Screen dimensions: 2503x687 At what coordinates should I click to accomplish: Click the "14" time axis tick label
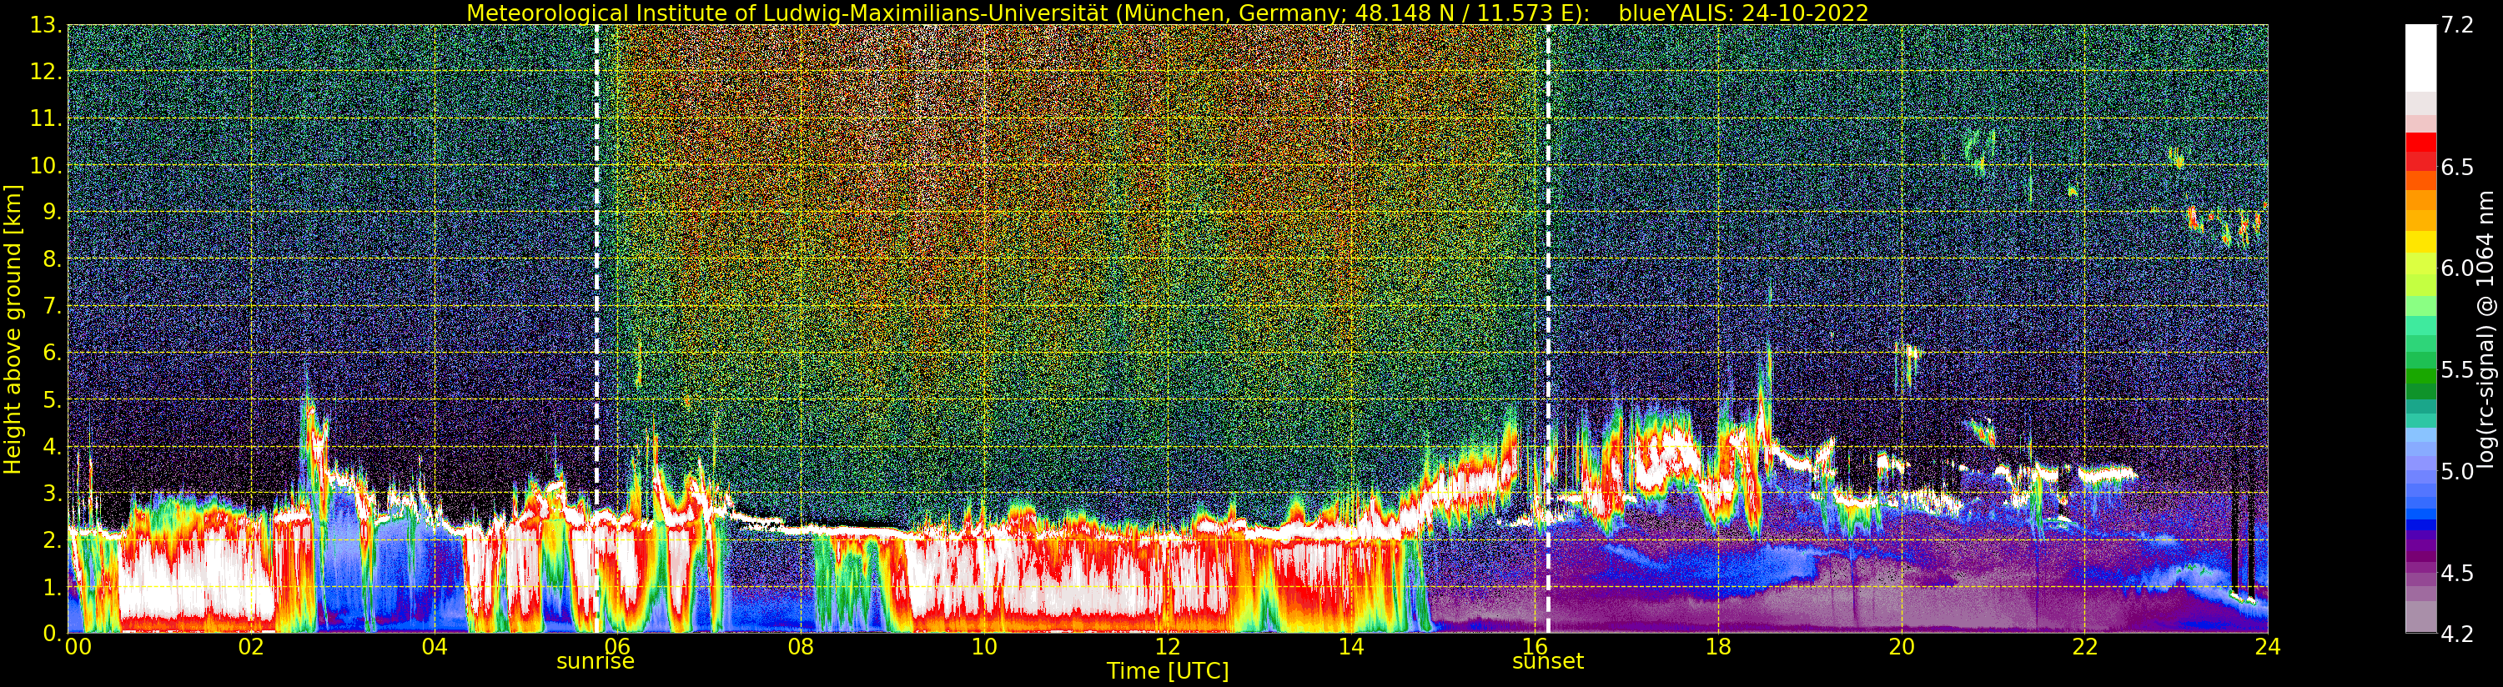pyautogui.click(x=1350, y=646)
